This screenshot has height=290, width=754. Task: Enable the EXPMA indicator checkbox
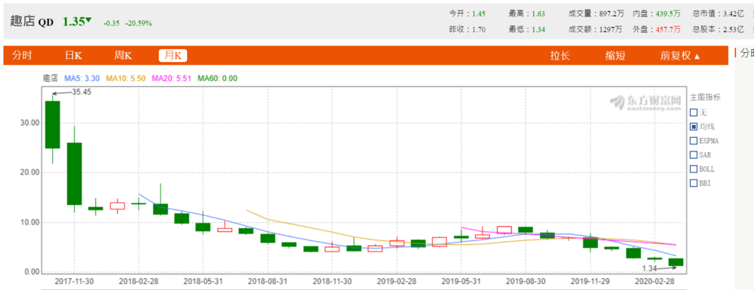click(694, 141)
